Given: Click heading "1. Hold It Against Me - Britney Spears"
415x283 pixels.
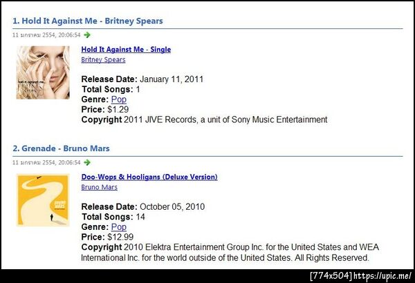Looking at the screenshot, I should tap(88, 21).
